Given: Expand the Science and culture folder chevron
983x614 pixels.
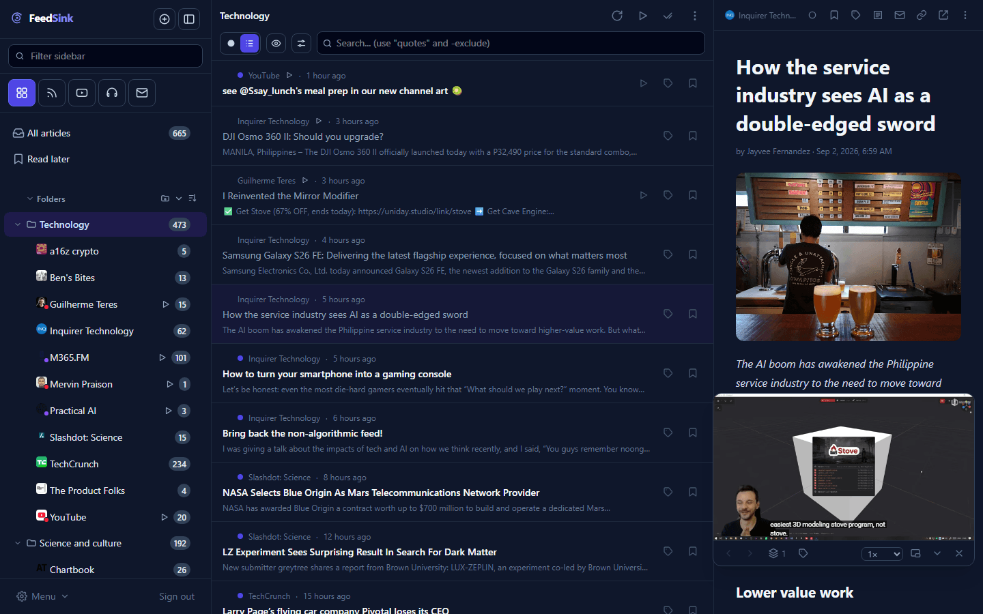Looking at the screenshot, I should pyautogui.click(x=18, y=543).
